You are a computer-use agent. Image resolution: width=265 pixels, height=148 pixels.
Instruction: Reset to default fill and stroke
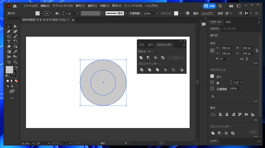7,76
